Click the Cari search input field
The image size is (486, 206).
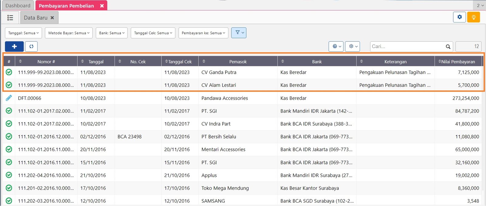click(x=407, y=47)
